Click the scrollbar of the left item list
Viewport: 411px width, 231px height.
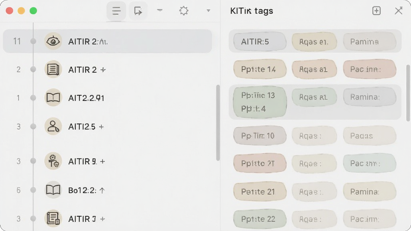click(218, 123)
